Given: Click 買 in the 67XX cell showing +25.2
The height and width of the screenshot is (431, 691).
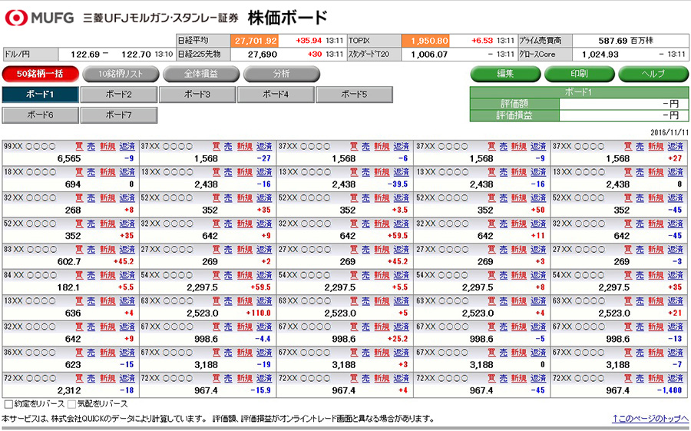Looking at the screenshot, I should point(354,327).
